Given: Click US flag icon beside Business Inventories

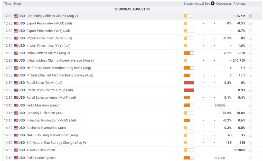Looking at the screenshot, I should (16, 128).
